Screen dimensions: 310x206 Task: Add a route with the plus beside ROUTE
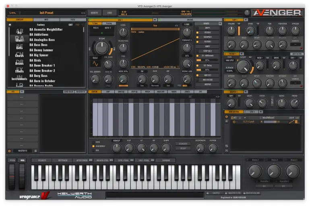pyautogui.click(x=220, y=23)
